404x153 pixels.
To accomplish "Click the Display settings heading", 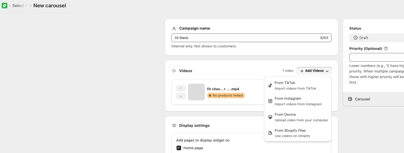I will coord(195,125).
